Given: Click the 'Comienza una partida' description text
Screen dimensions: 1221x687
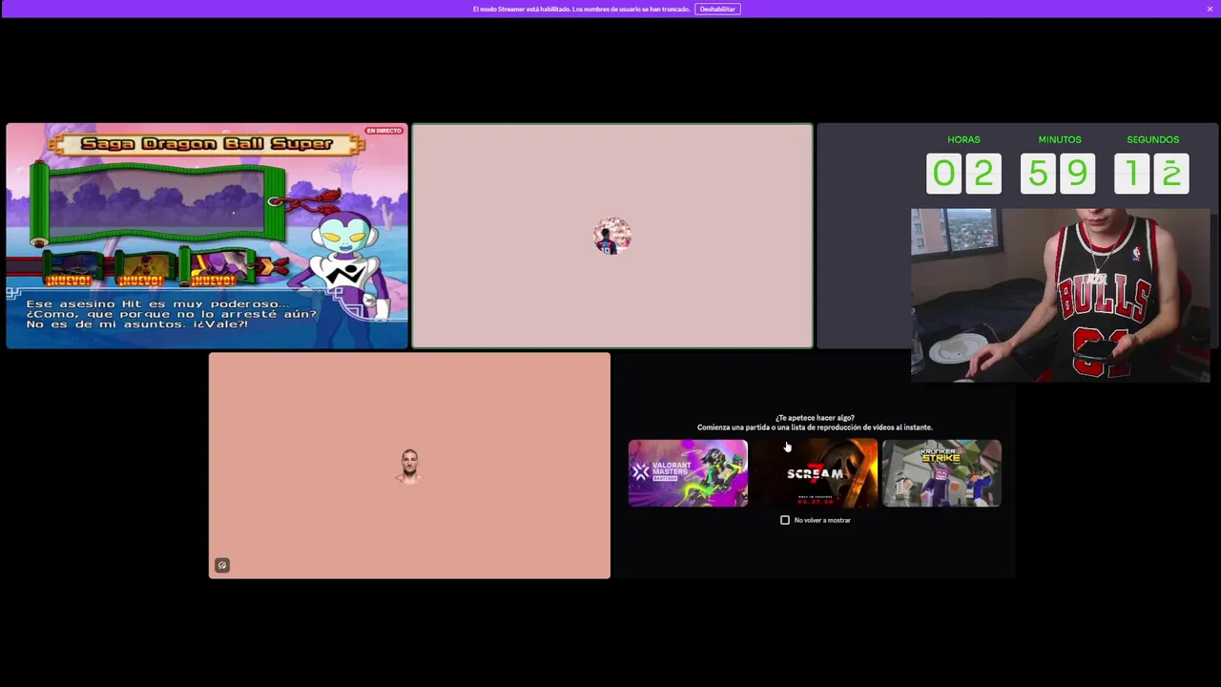Looking at the screenshot, I should click(815, 427).
